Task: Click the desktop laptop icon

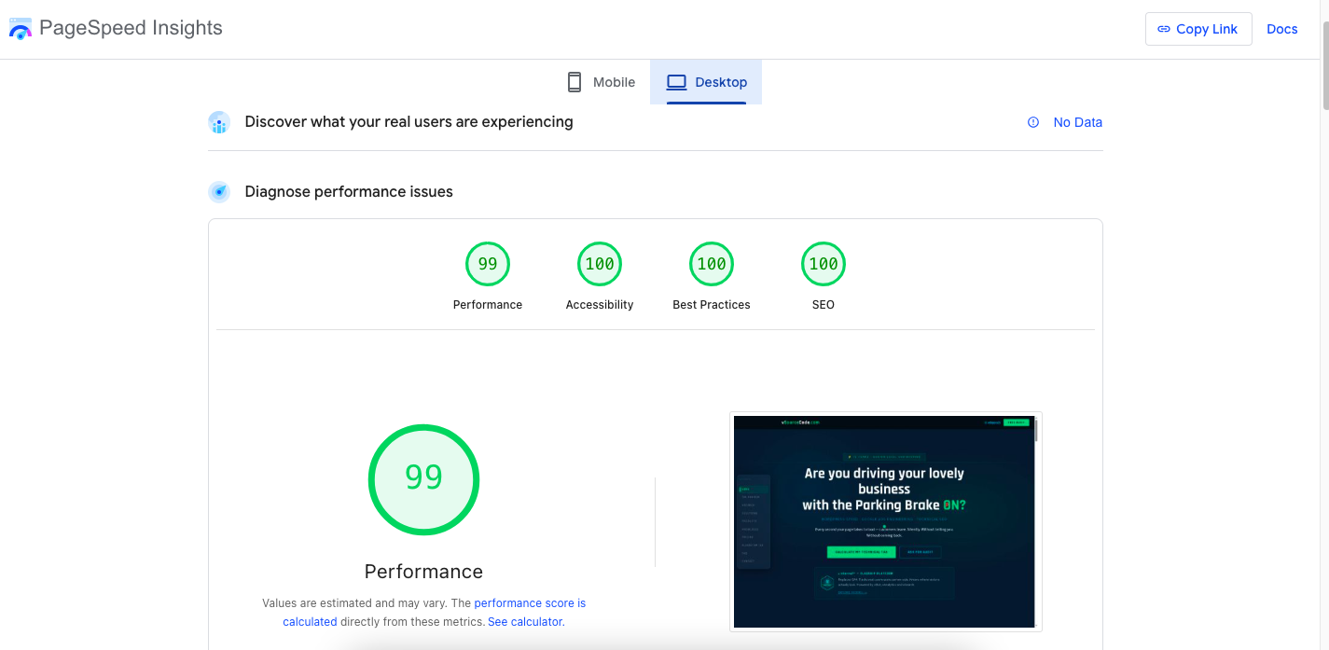Action: click(676, 82)
